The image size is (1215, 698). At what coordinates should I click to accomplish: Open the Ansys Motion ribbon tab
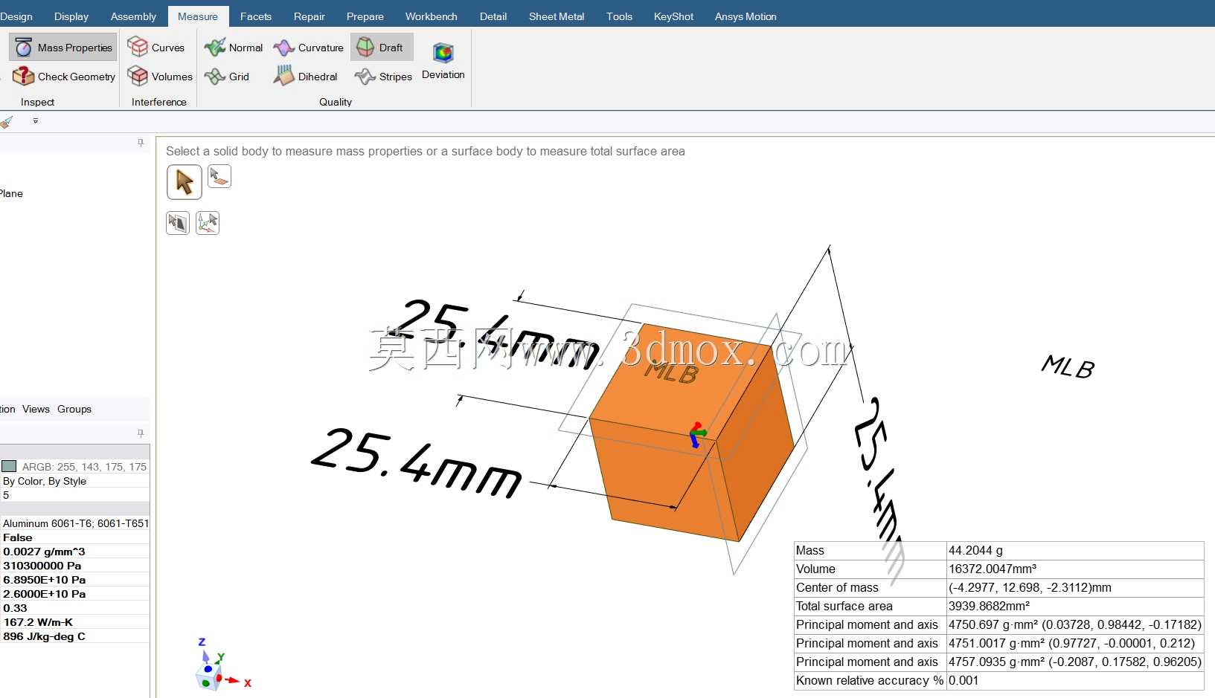pos(746,16)
